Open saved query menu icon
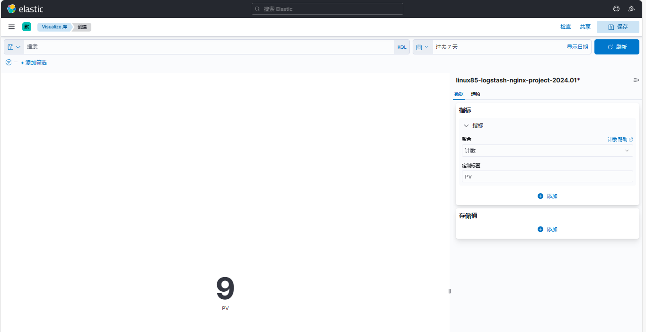This screenshot has height=332, width=646. coord(14,47)
